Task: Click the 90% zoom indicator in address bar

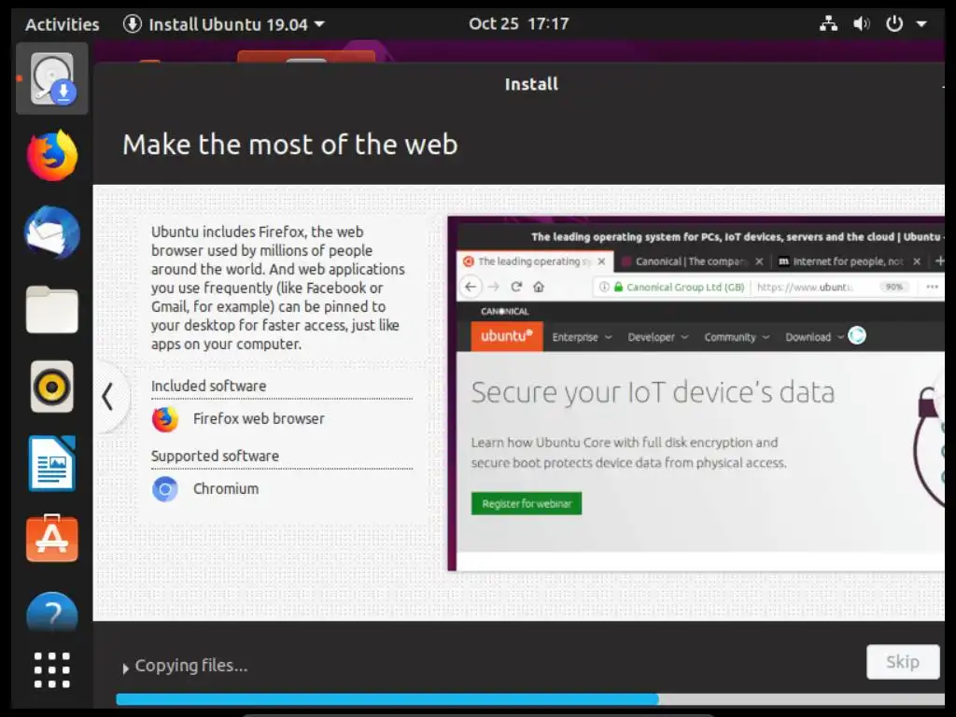Action: click(x=893, y=287)
